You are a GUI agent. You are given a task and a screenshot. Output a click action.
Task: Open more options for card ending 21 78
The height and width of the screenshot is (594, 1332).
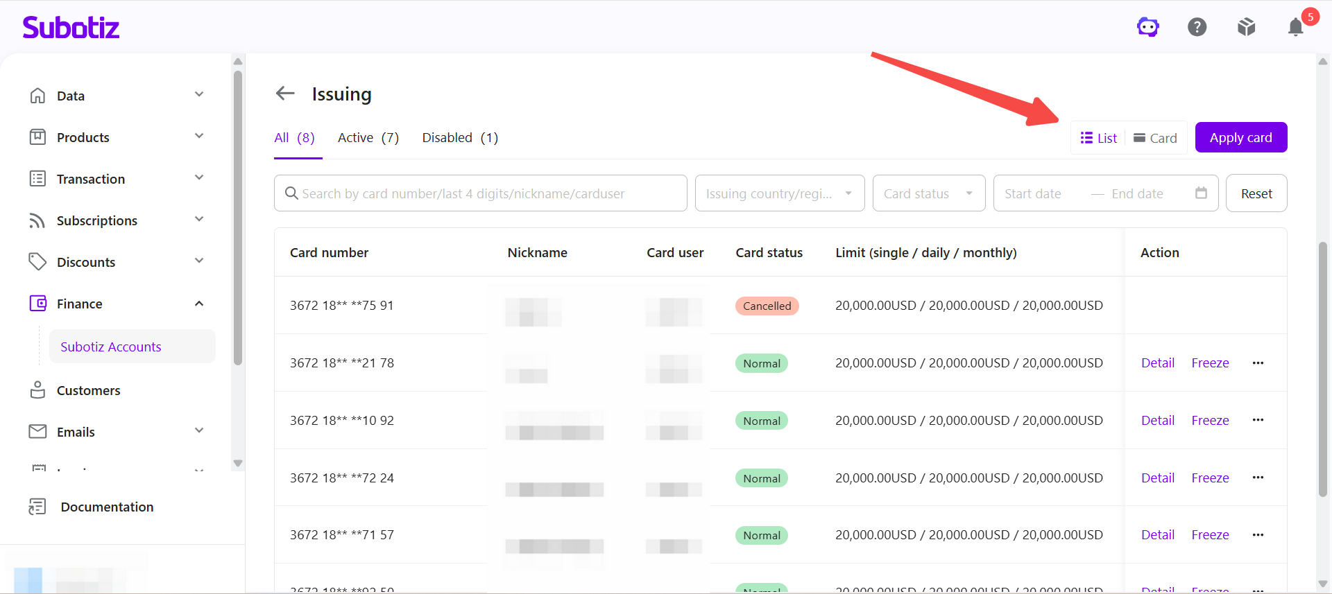(1258, 362)
